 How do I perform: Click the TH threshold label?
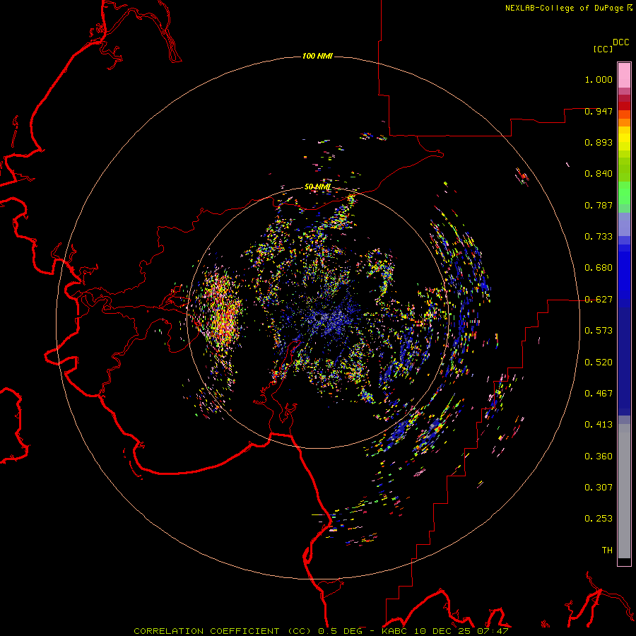(x=607, y=550)
